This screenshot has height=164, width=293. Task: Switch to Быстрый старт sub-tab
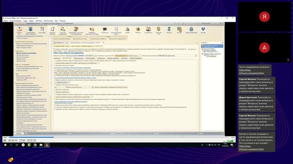point(67,58)
